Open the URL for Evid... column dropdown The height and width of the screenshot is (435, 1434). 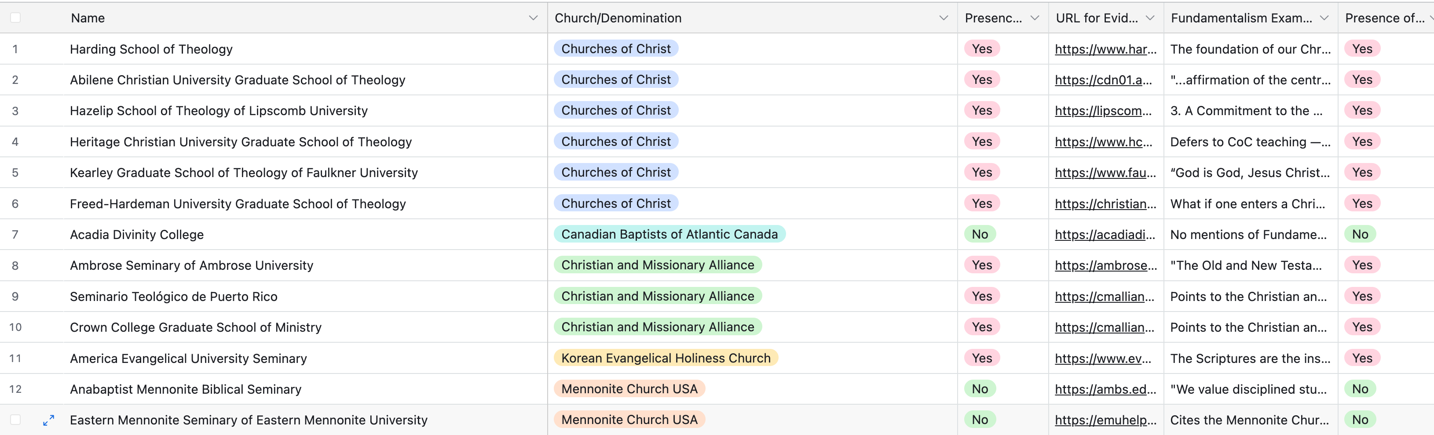[x=1149, y=18]
